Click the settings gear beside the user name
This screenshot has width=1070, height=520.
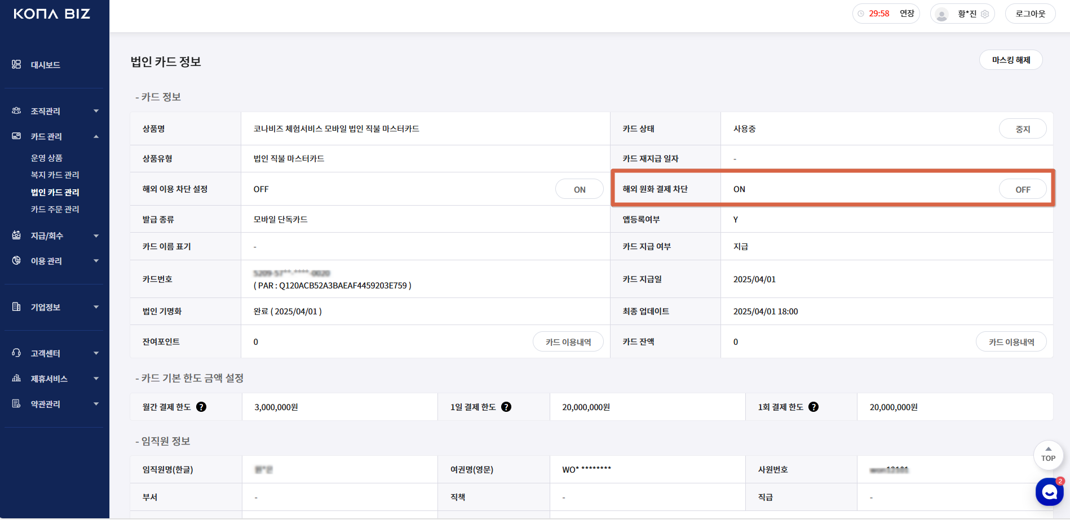pyautogui.click(x=985, y=14)
